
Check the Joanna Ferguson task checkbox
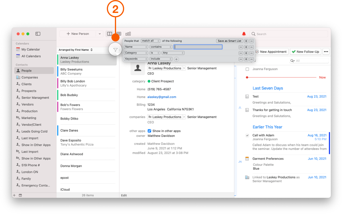[247, 69]
